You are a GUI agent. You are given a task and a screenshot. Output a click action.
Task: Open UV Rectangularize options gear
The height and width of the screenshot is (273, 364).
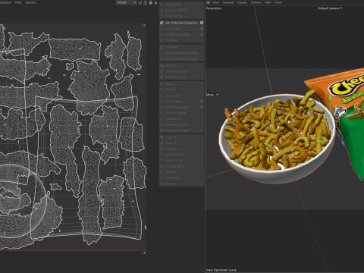click(202, 107)
